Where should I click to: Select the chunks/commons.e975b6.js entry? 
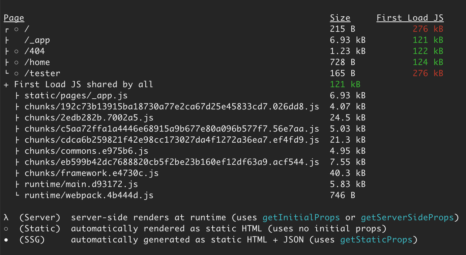tap(86, 151)
